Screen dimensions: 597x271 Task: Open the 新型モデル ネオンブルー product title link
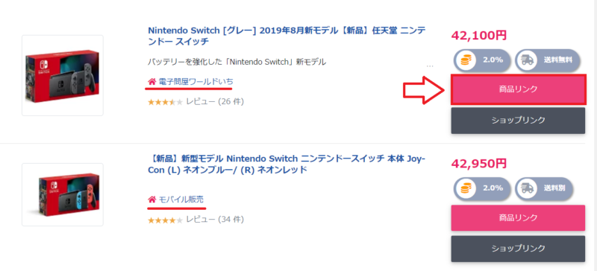click(287, 165)
